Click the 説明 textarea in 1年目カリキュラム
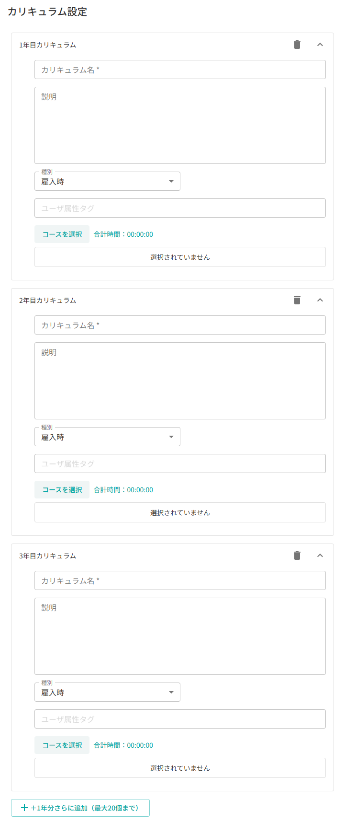The height and width of the screenshot is (822, 345). point(180,125)
